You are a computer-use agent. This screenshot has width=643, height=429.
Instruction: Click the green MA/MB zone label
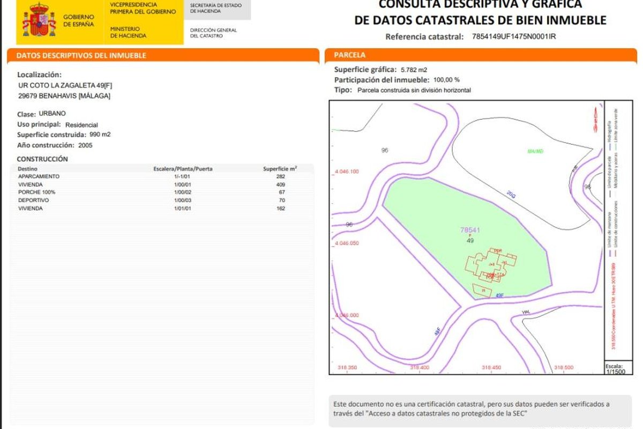[535, 152]
